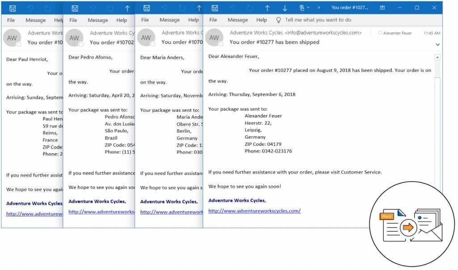
Task: Click AW avatar in Pedro Afonso window
Action: 74,38
